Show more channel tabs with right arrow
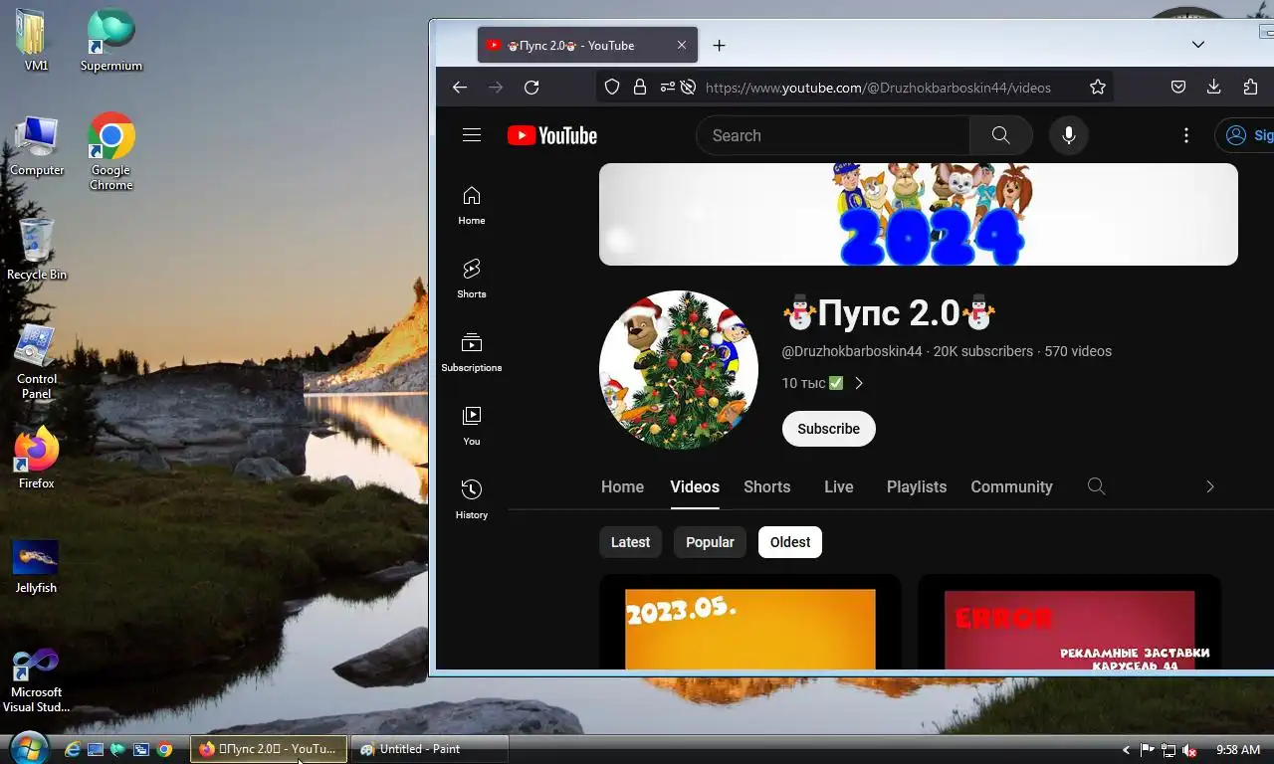The height and width of the screenshot is (764, 1274). tap(1210, 486)
